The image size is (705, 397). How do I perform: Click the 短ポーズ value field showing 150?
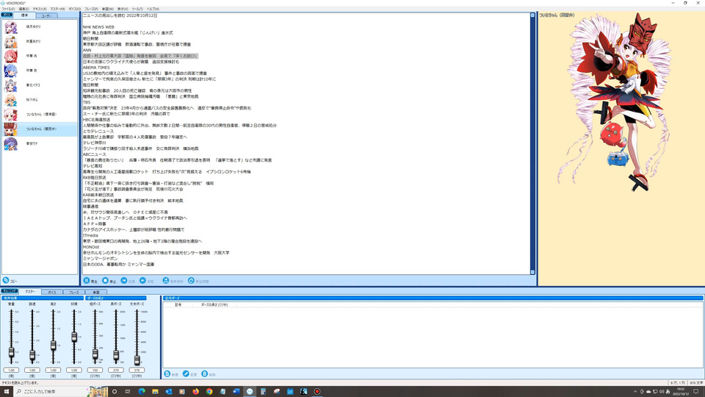[x=95, y=370]
